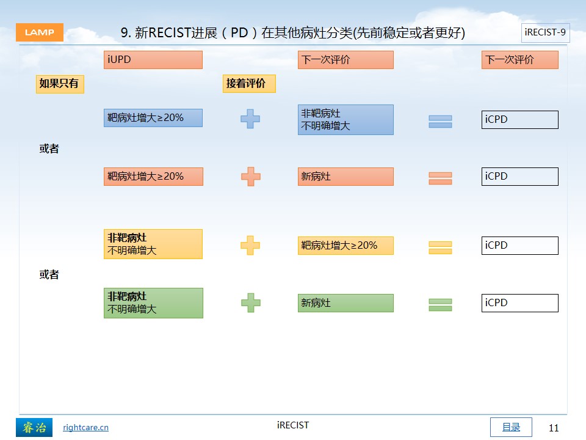Click the iCPD box in the blue row
Screen dimensions: 586x440
[520, 120]
